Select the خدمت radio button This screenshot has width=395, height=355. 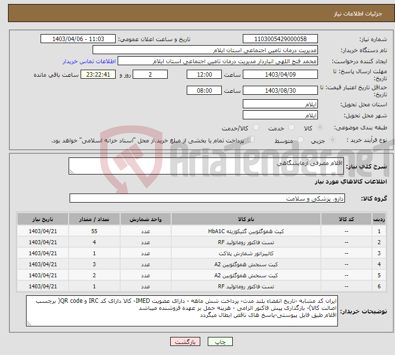pos(291,127)
